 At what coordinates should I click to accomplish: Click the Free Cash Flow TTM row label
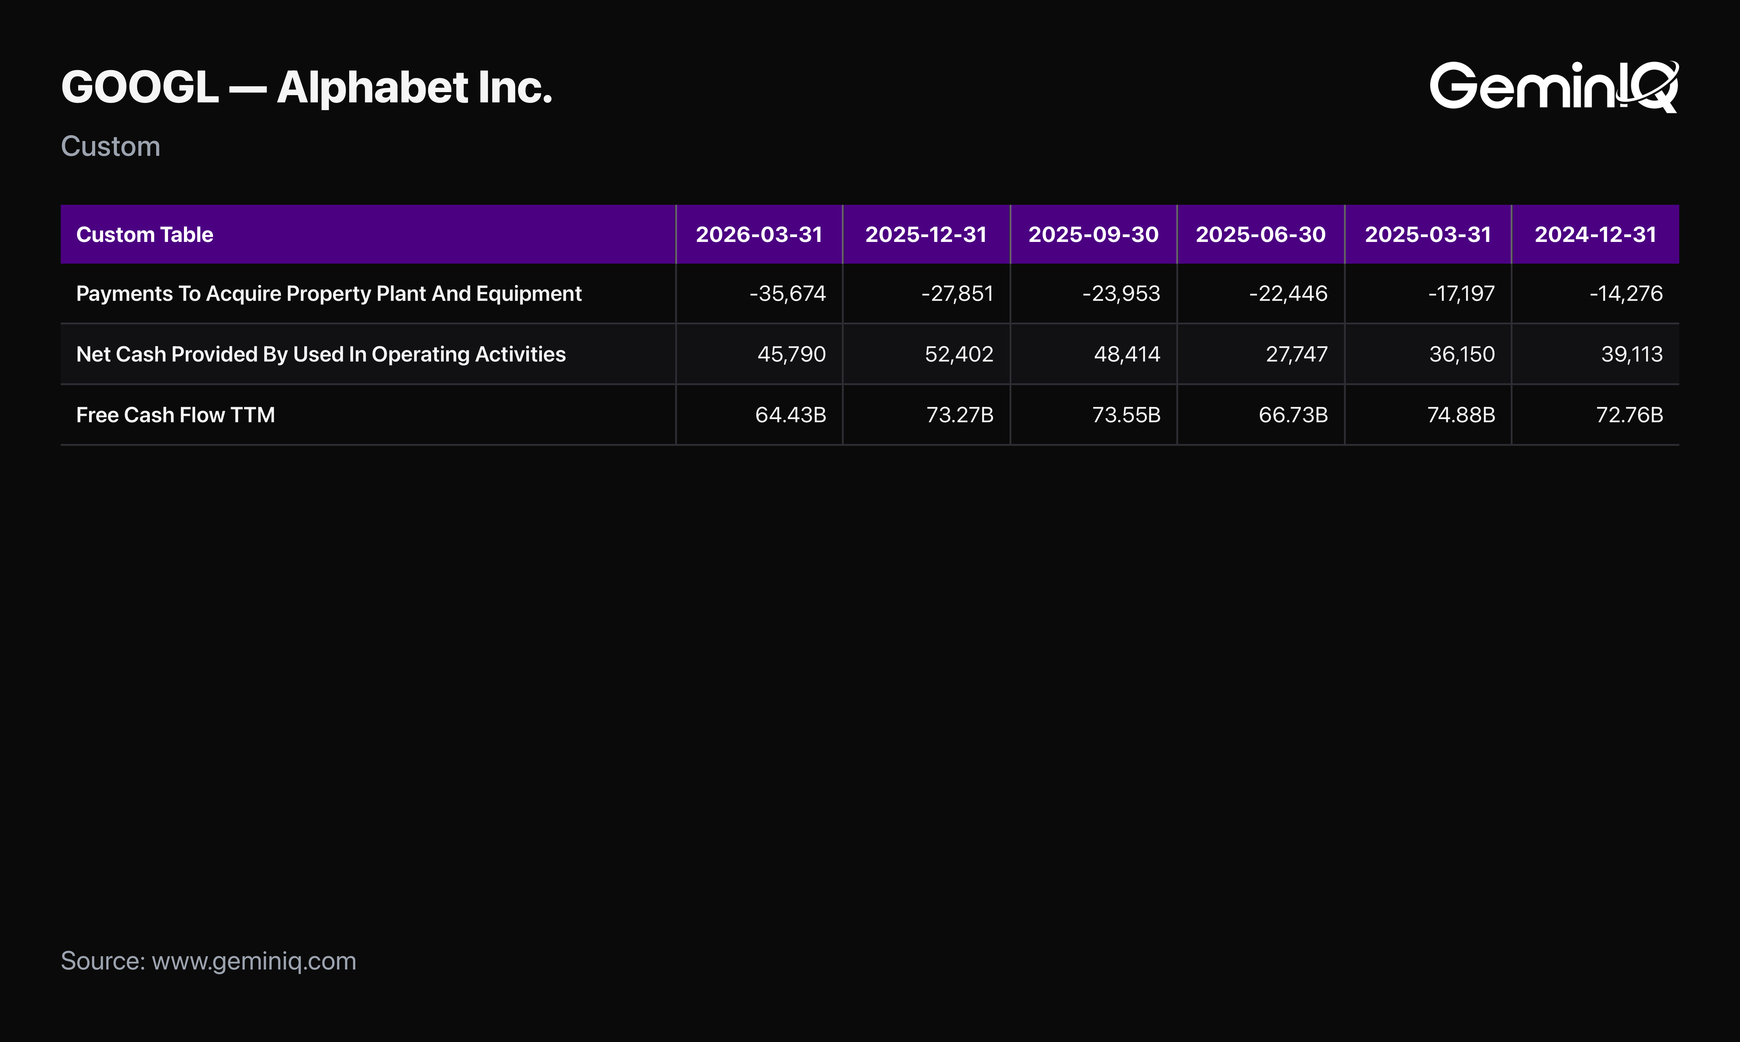pyautogui.click(x=176, y=415)
